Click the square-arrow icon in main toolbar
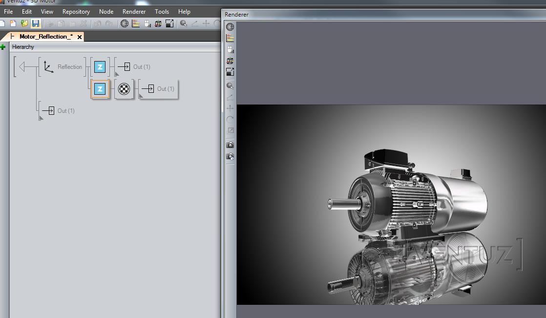The height and width of the screenshot is (318, 546). coord(169,23)
